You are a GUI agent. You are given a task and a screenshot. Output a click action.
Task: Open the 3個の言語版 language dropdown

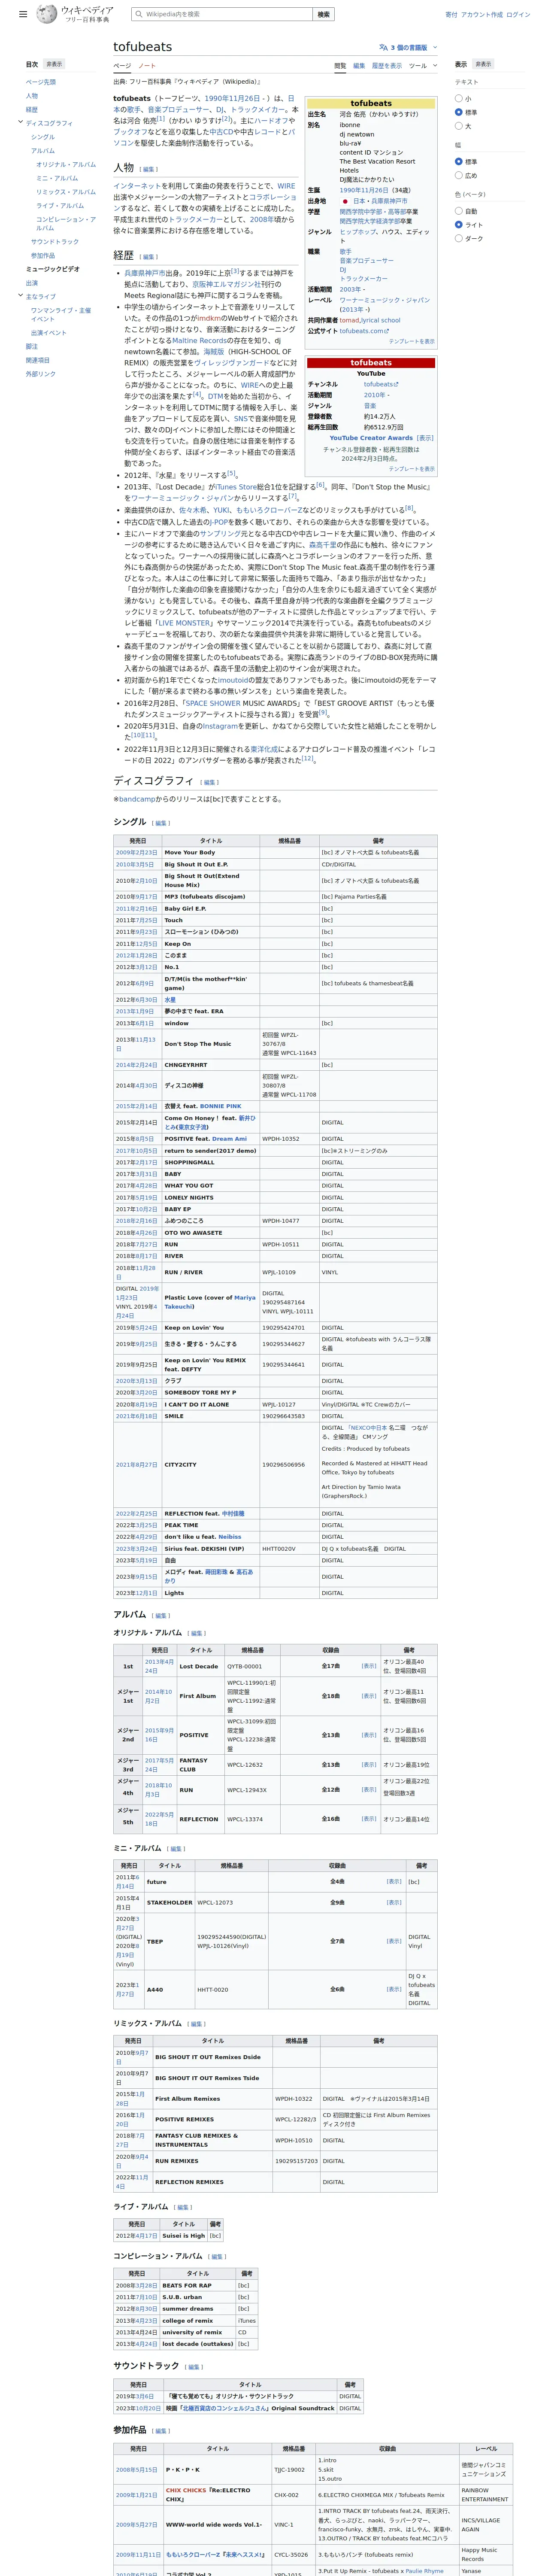408,47
